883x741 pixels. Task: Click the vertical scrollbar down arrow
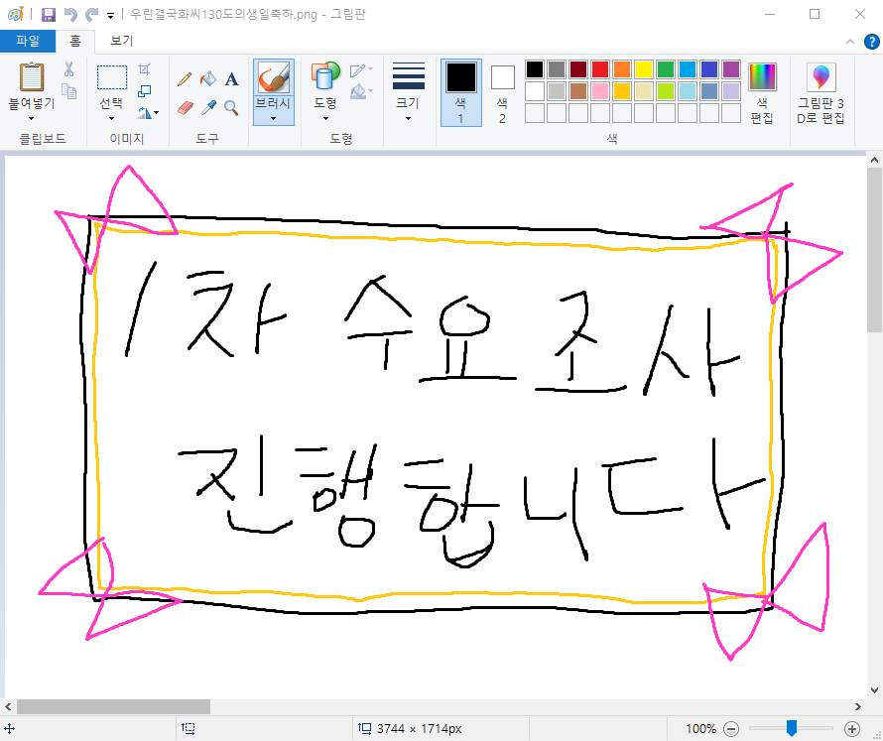pyautogui.click(x=874, y=690)
